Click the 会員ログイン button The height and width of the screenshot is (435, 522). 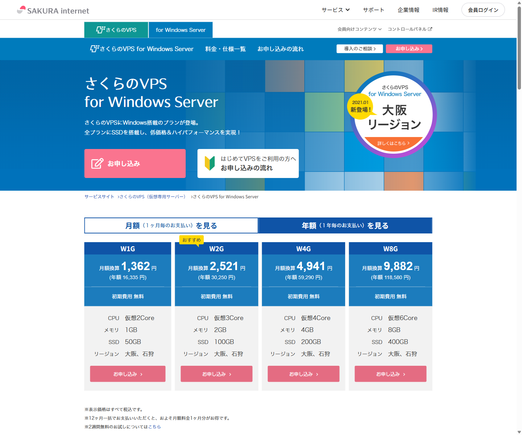[x=483, y=10]
